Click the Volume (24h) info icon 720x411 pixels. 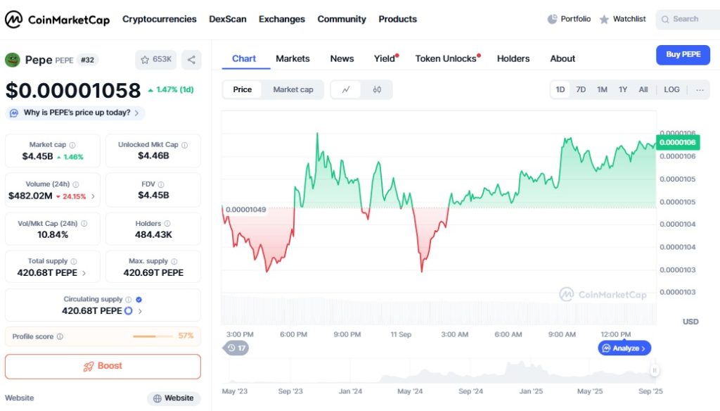[76, 184]
